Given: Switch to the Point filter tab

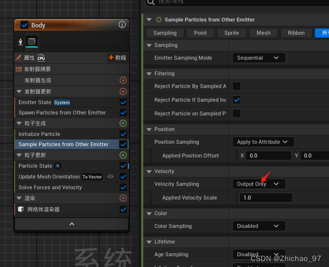Looking at the screenshot, I should [200, 33].
